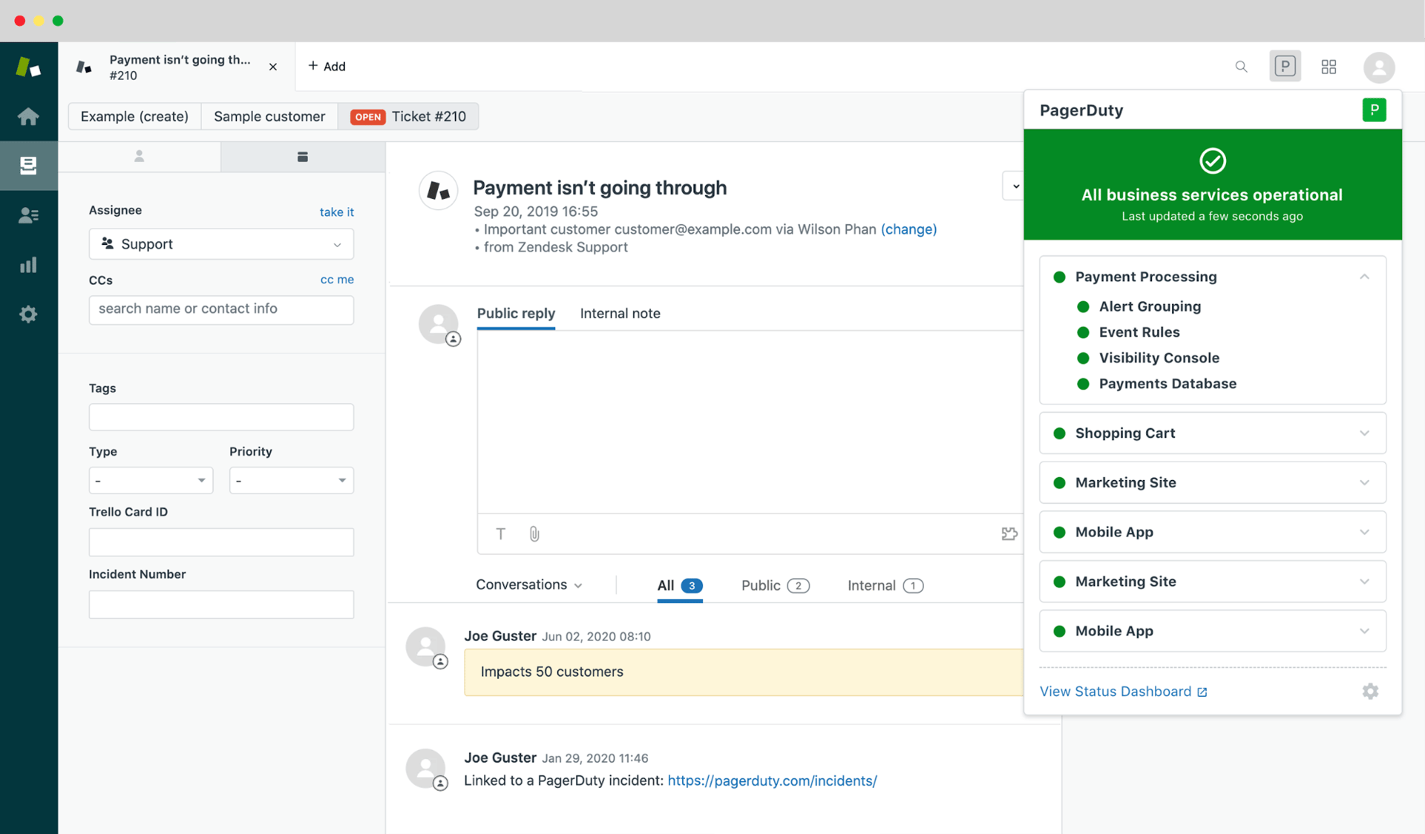The image size is (1425, 834).
Task: Open the Reporting bar chart icon
Action: pyautogui.click(x=28, y=265)
